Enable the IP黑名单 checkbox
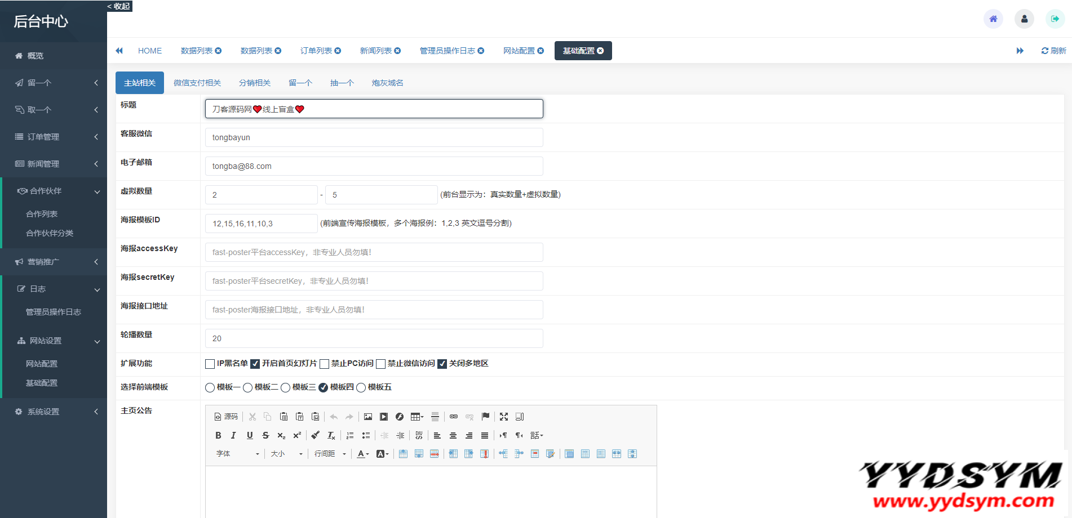This screenshot has height=518, width=1072. [210, 364]
